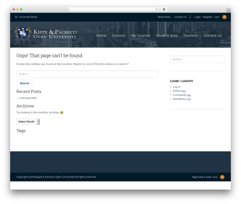Open the Comments RSS link
This screenshot has width=241, height=204.
click(182, 95)
